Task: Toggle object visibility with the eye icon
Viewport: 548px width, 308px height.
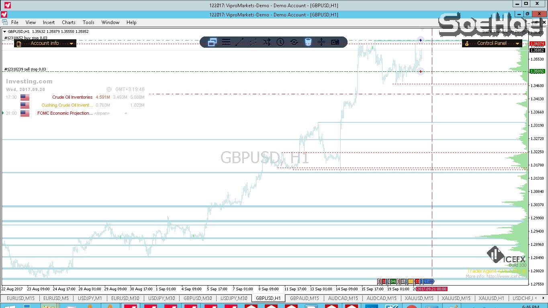Action: click(294, 42)
